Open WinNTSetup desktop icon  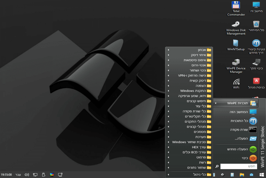click(x=236, y=45)
